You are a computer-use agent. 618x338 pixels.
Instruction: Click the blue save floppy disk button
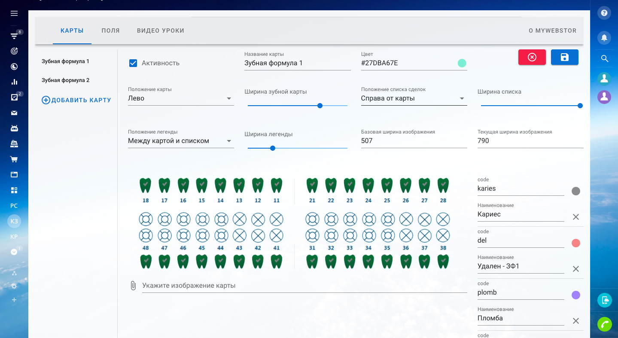(564, 57)
